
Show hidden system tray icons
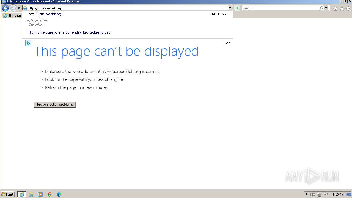tap(307, 194)
